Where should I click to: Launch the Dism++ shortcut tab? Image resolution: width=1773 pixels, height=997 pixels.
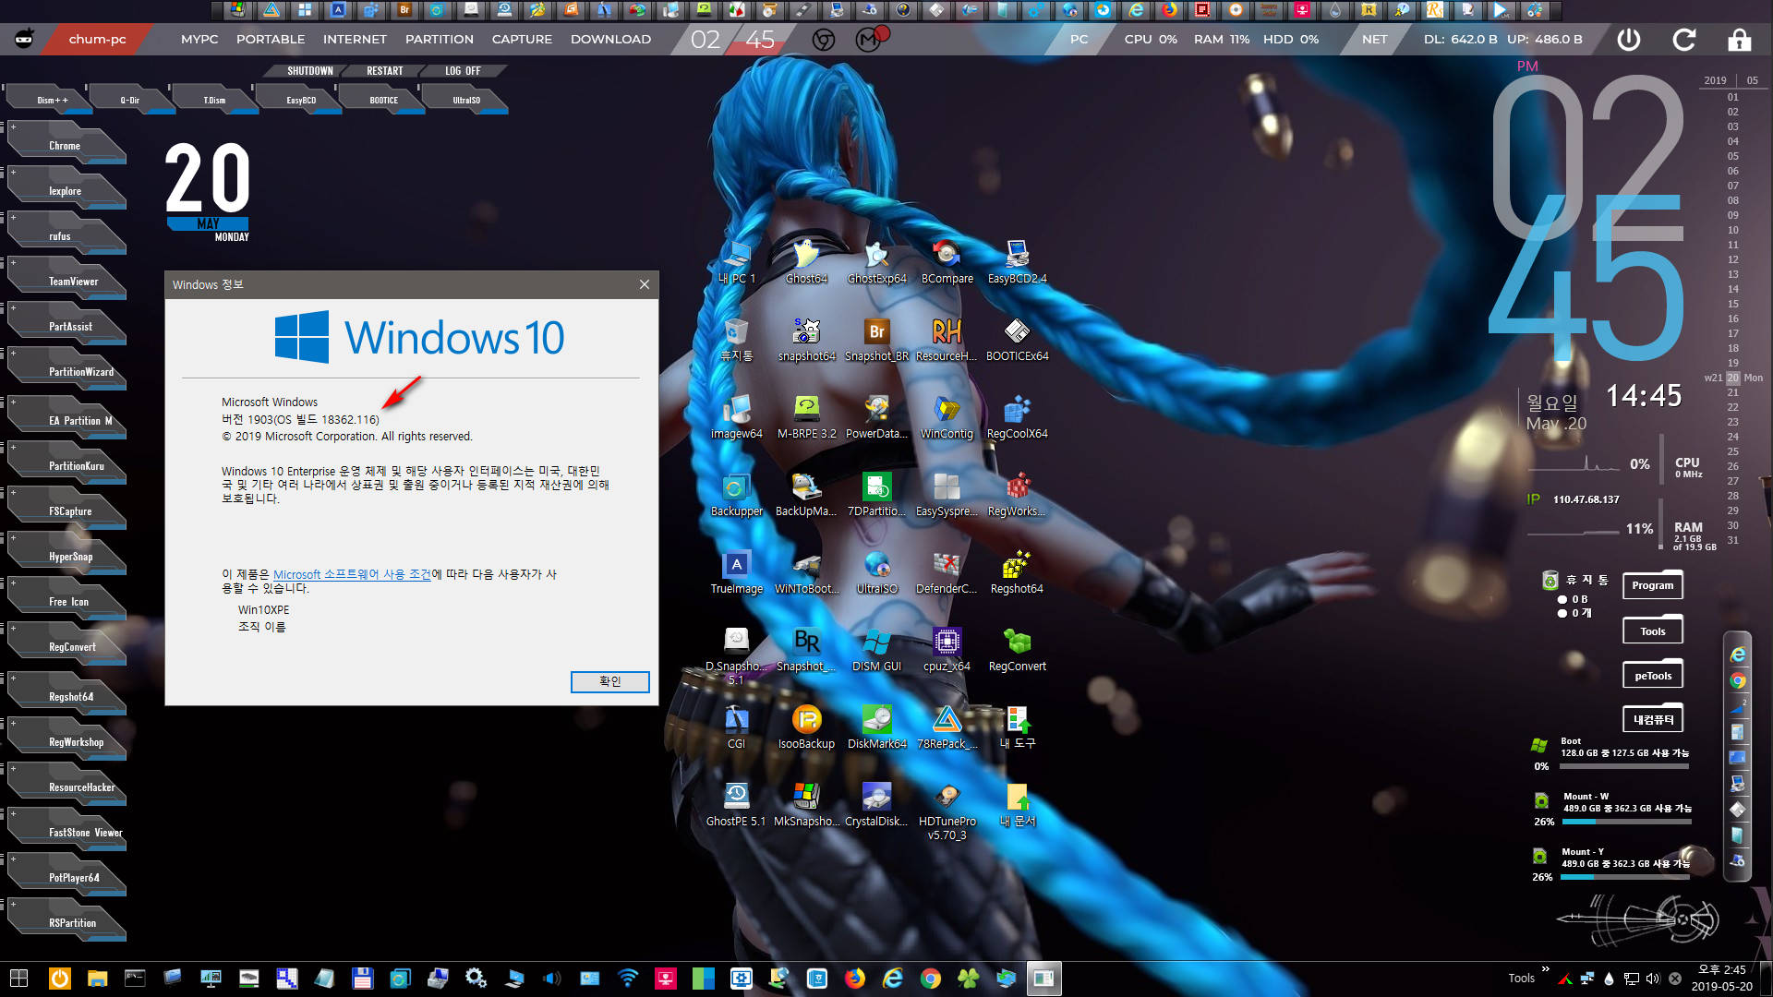pyautogui.click(x=48, y=100)
